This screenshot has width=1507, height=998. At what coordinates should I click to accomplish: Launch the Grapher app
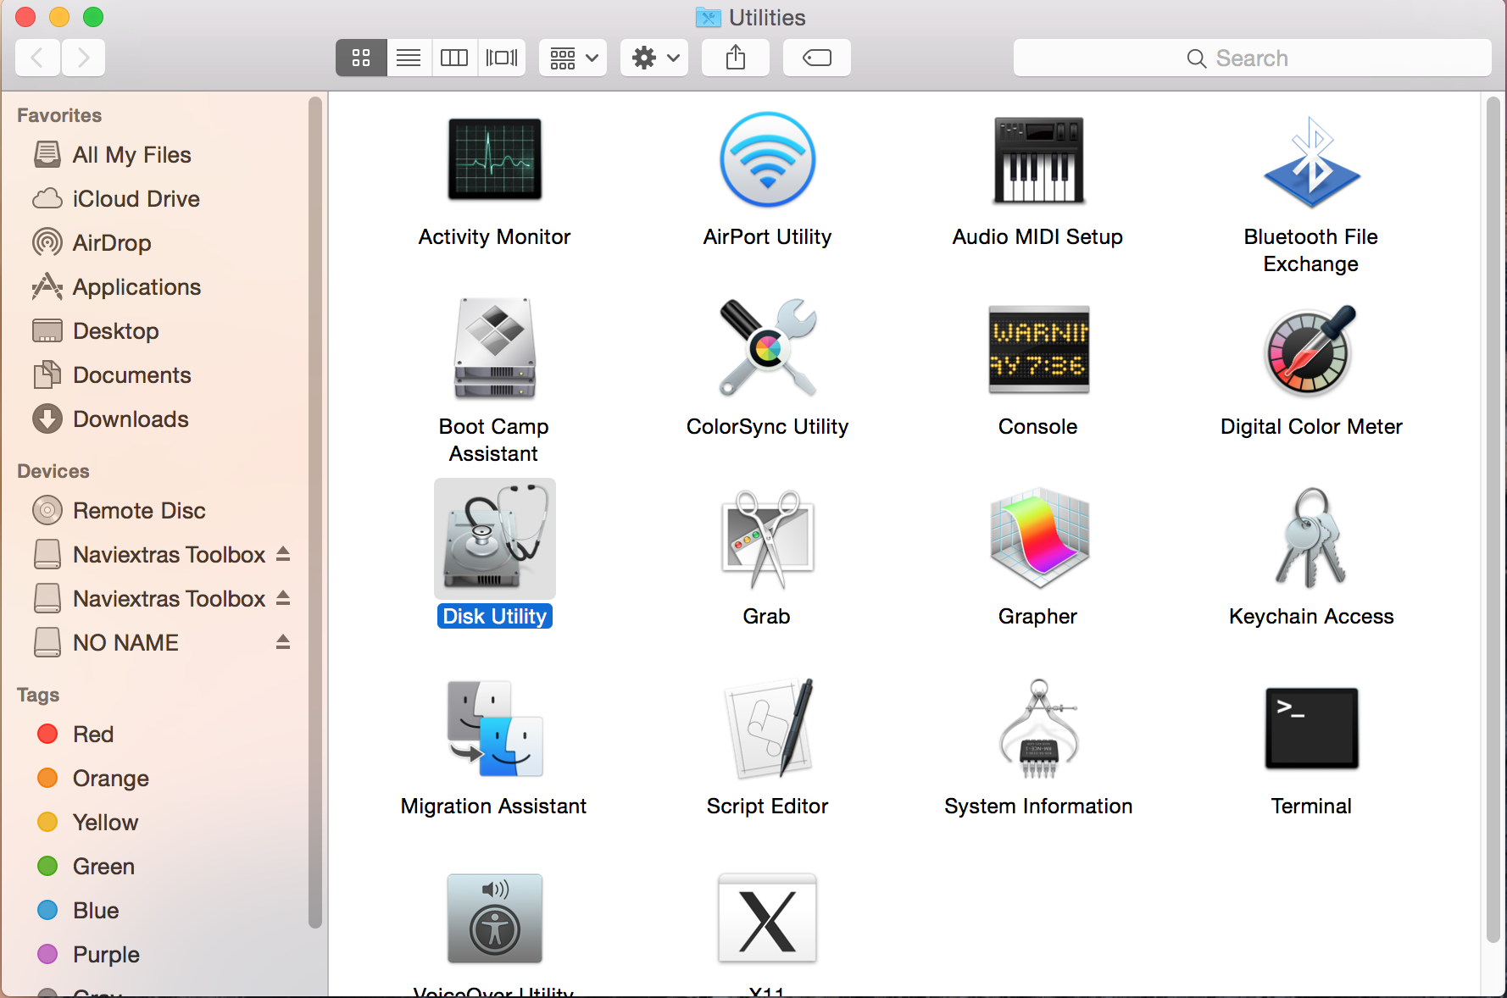pyautogui.click(x=1037, y=538)
